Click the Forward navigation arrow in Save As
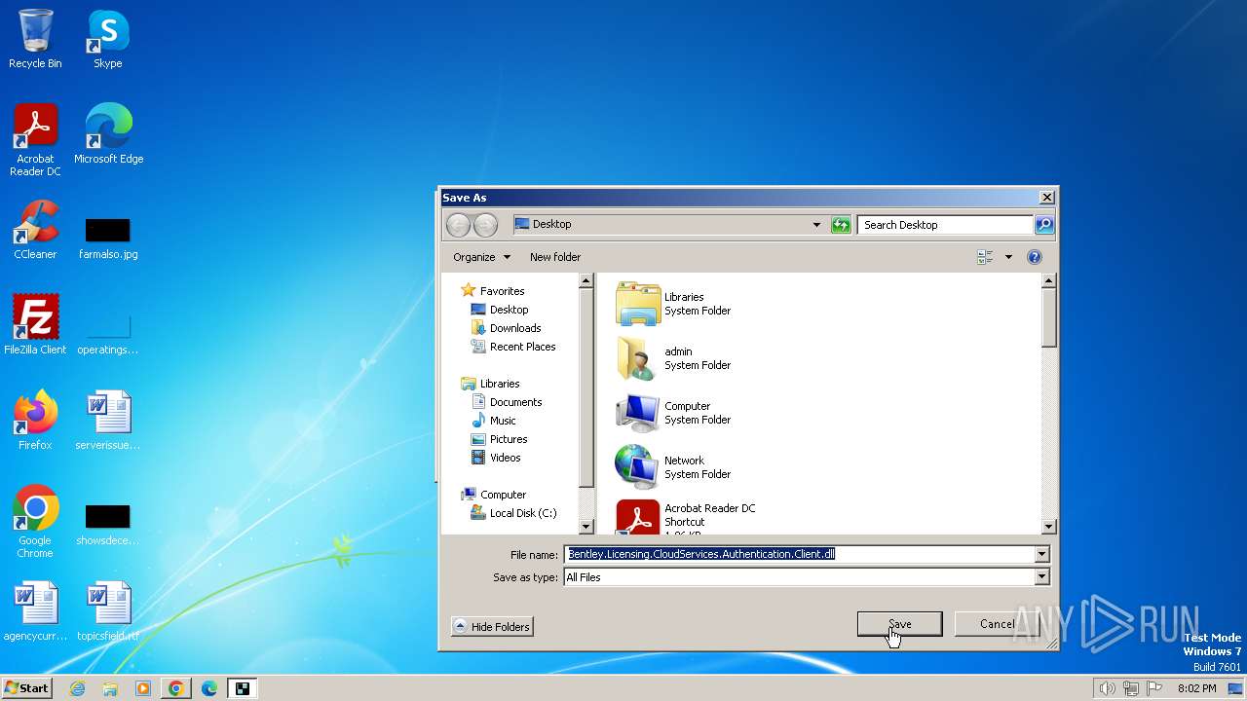 [x=485, y=225]
